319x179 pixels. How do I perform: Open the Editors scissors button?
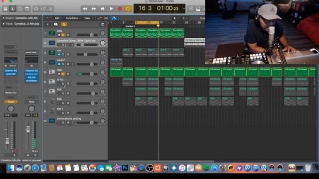[x=50, y=9]
